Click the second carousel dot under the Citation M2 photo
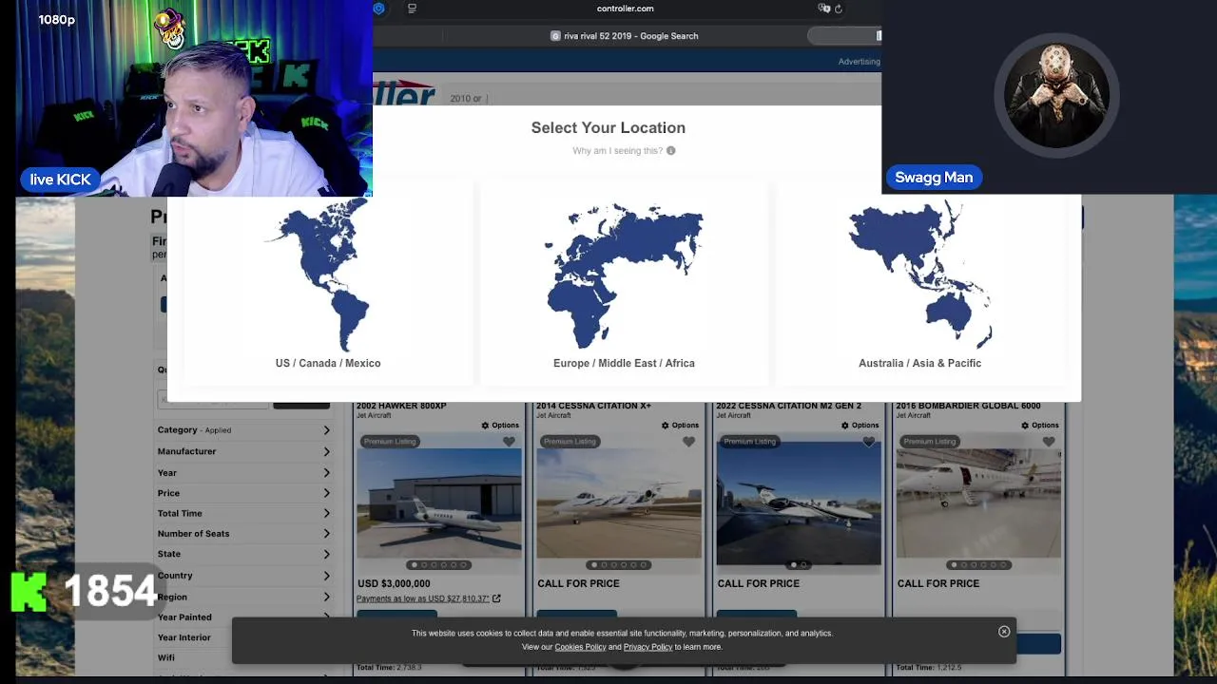The width and height of the screenshot is (1217, 684). (803, 565)
